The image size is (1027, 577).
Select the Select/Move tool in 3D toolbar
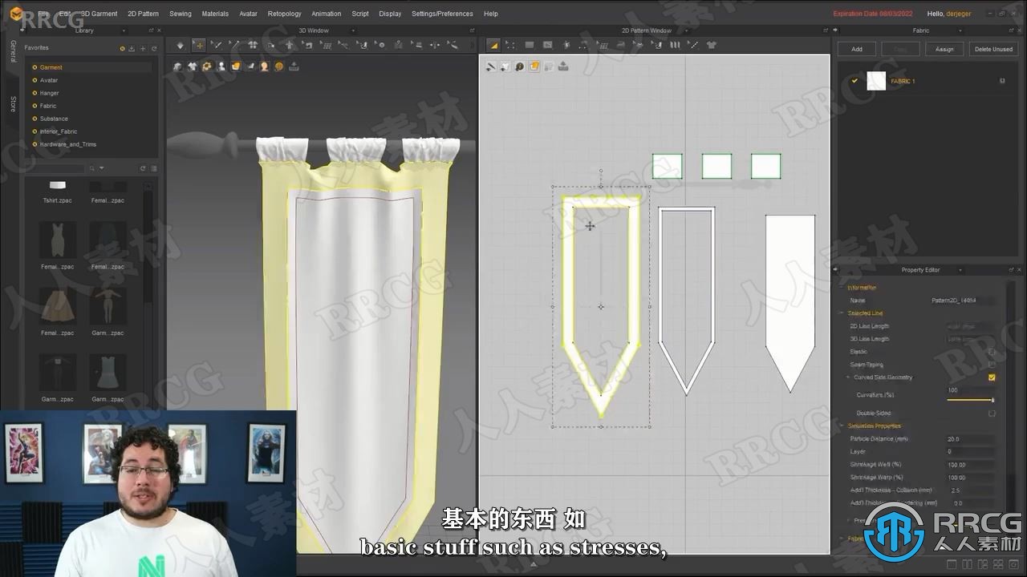point(198,46)
